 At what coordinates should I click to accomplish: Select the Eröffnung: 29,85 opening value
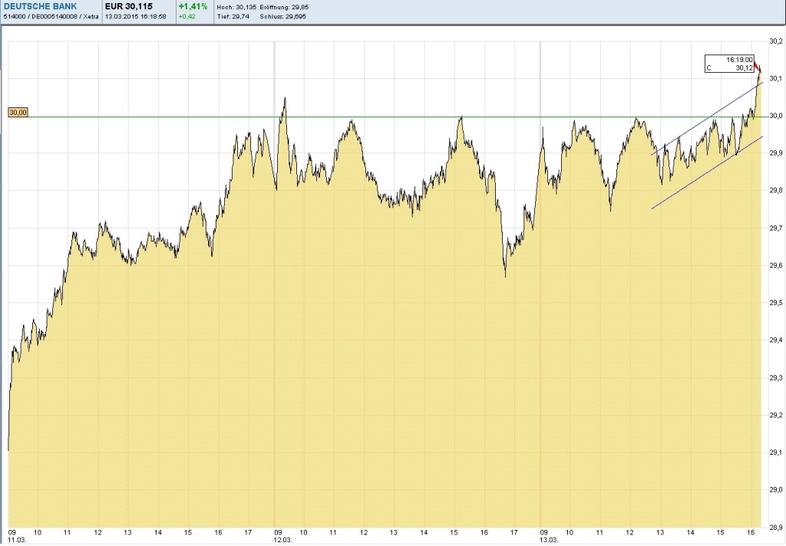pos(284,8)
